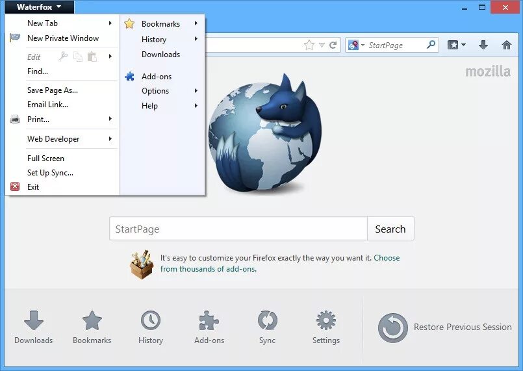Open URL bar history dropdown arrow
Image resolution: width=523 pixels, height=371 pixels.
pyautogui.click(x=322, y=45)
